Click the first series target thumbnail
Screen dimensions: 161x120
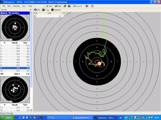pos(15,28)
